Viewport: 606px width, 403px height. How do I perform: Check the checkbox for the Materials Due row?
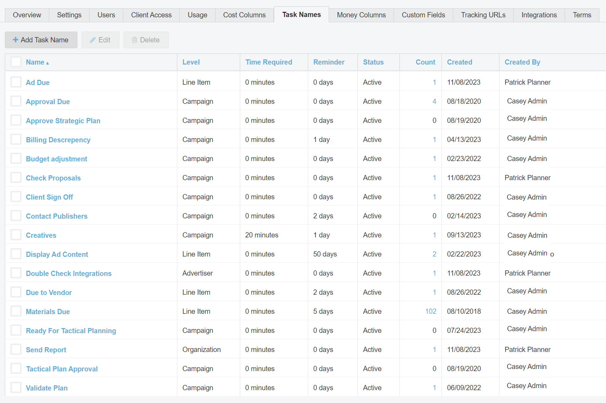pos(16,311)
